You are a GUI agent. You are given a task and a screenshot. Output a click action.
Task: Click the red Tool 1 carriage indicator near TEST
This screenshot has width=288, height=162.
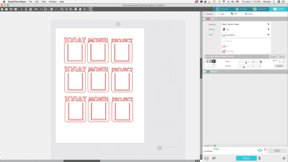265,150
